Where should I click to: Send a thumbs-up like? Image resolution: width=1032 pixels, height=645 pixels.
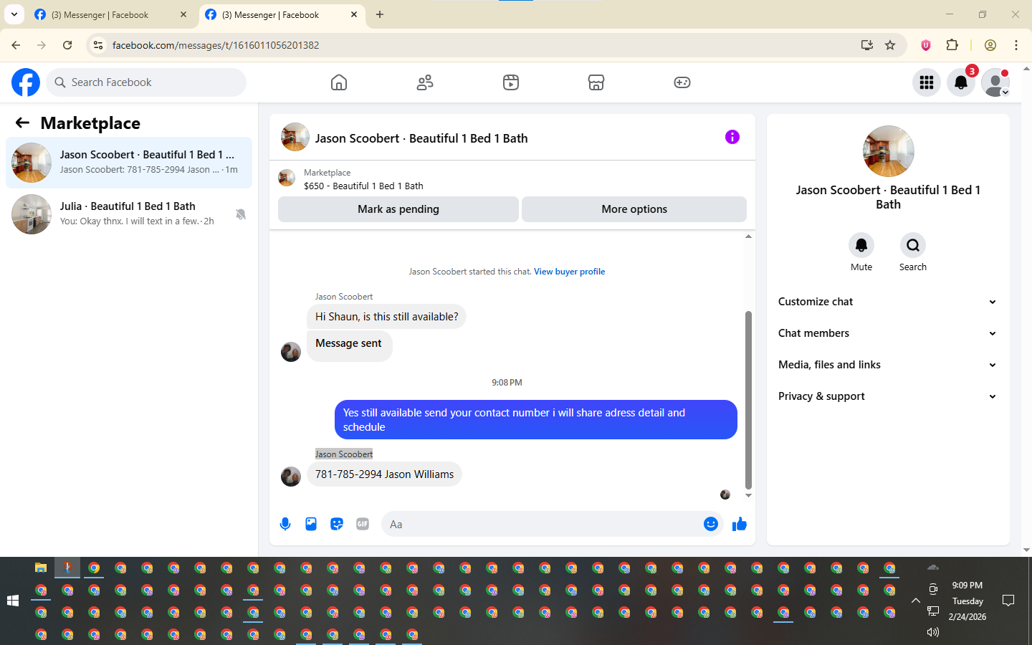tap(739, 525)
